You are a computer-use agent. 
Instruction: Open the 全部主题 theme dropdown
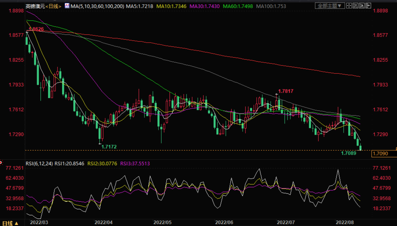(x=330, y=6)
